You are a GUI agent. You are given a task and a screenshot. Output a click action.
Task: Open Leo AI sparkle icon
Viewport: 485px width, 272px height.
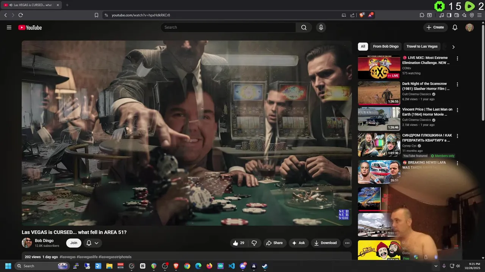coord(464,15)
